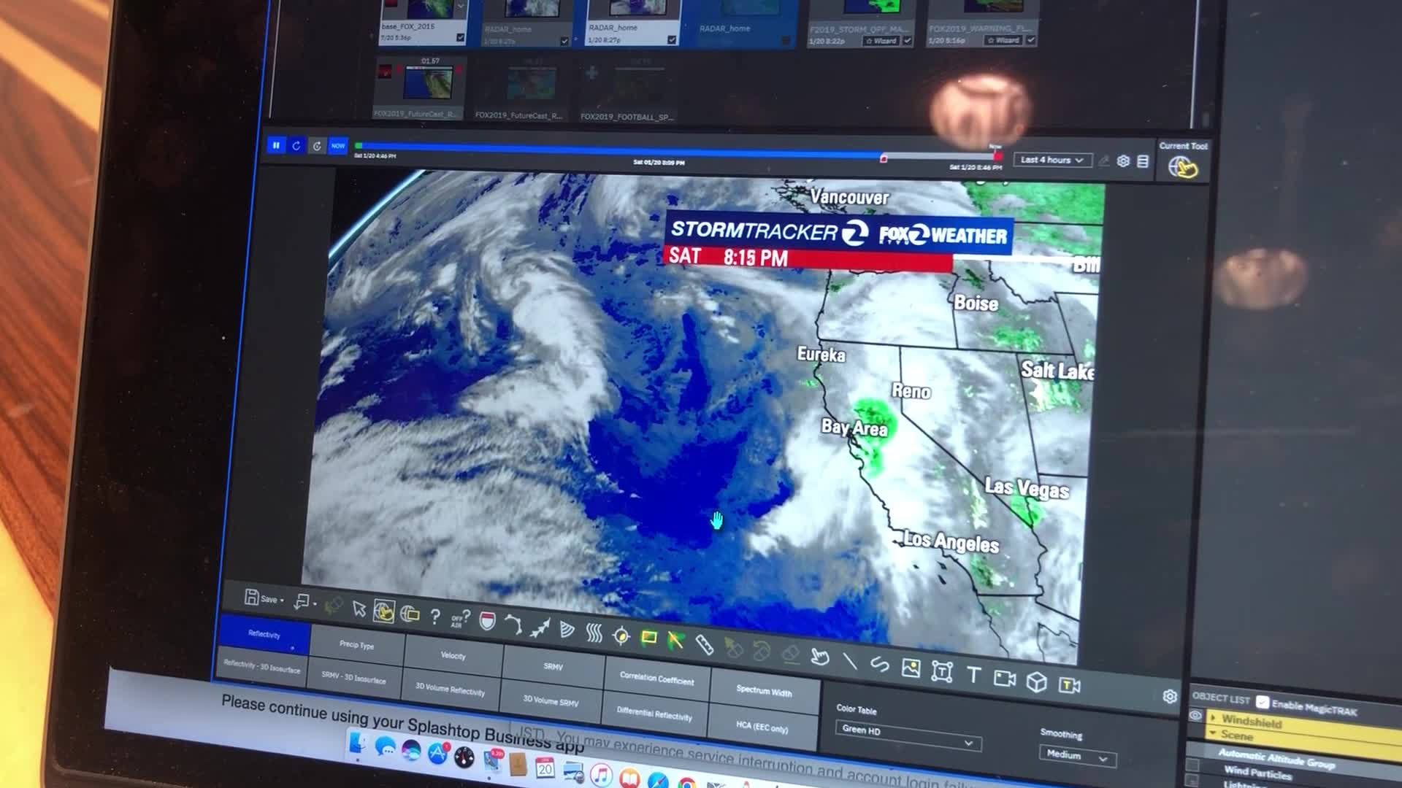Select the Text (T) tool
The height and width of the screenshot is (788, 1402).
click(973, 675)
